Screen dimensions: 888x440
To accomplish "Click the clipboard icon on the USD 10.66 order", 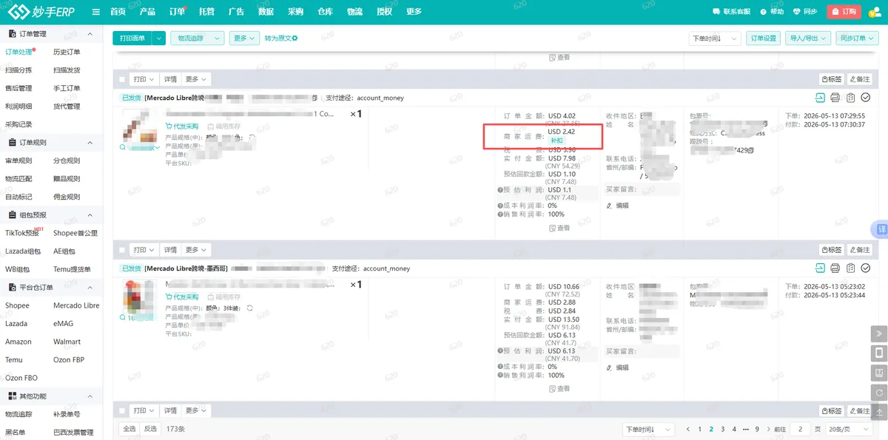I will [x=851, y=268].
